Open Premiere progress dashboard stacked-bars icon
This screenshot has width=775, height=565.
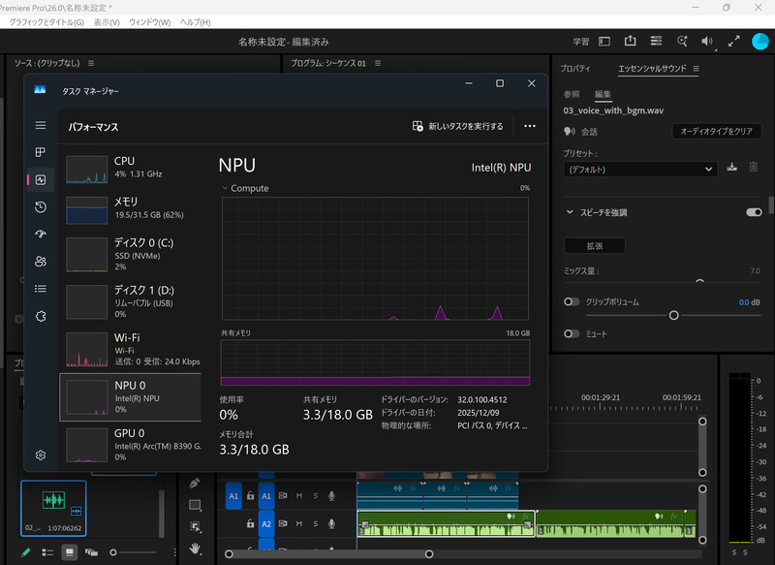tap(656, 41)
